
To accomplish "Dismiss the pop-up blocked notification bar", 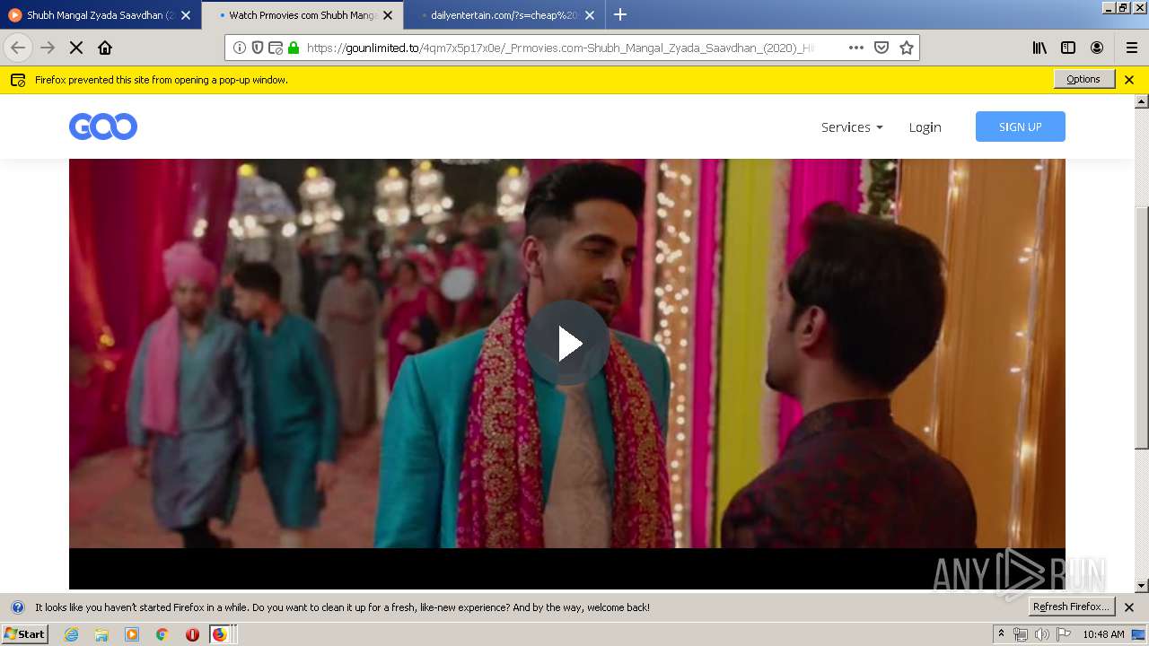I will (x=1129, y=80).
